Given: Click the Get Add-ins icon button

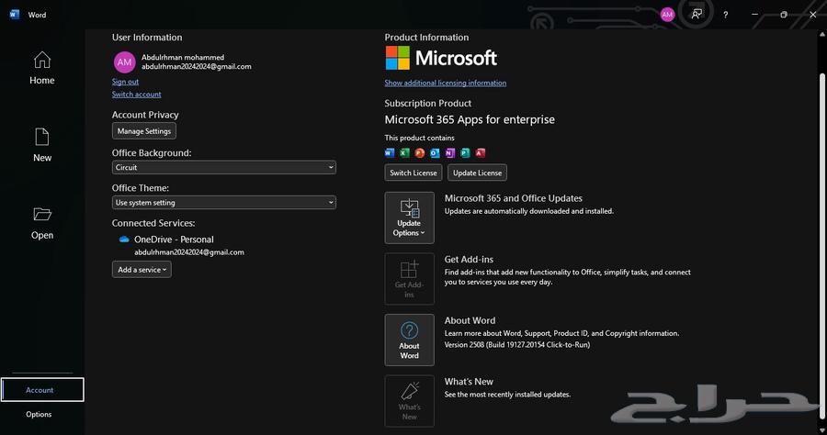Looking at the screenshot, I should [x=409, y=278].
